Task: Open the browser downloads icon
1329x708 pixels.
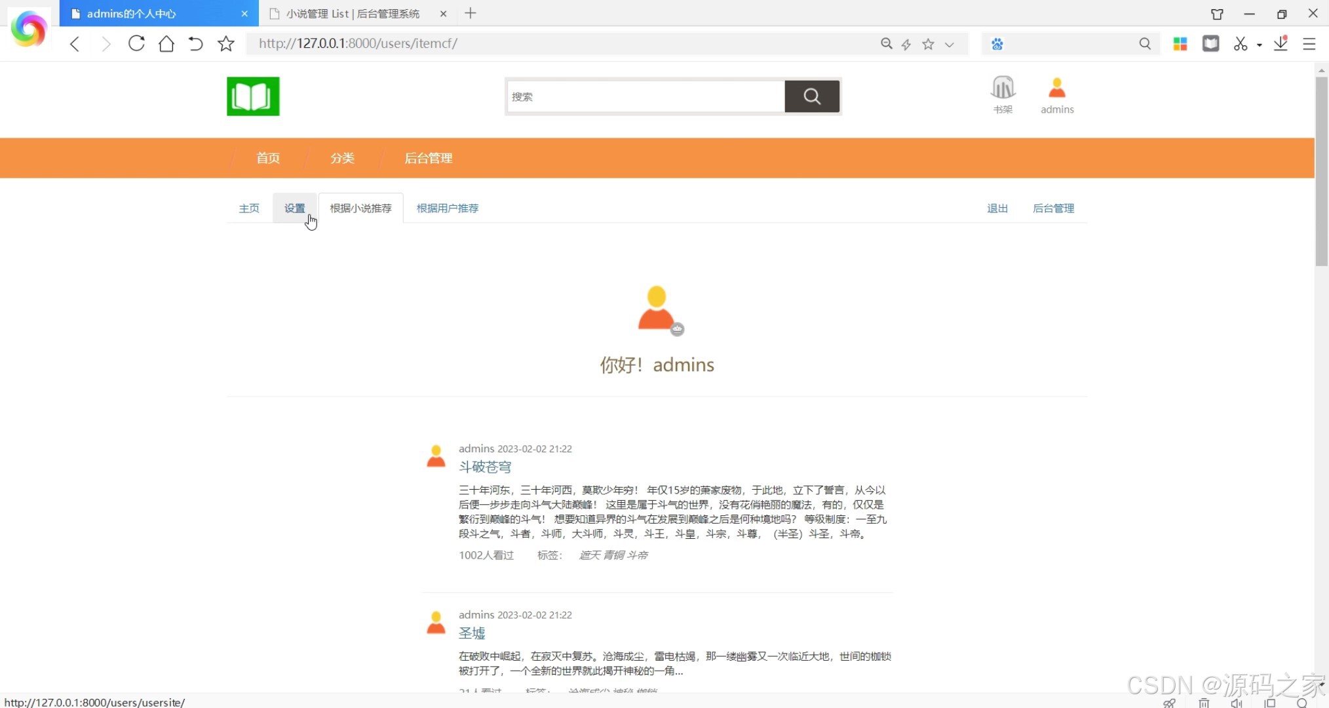Action: point(1281,44)
